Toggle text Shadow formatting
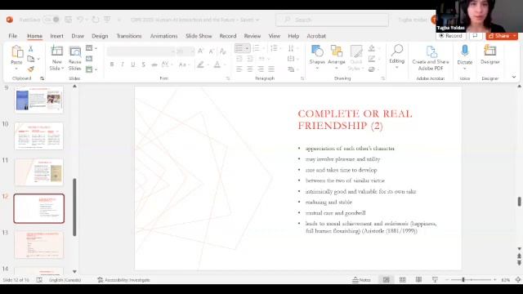523x294 pixels. (144, 65)
